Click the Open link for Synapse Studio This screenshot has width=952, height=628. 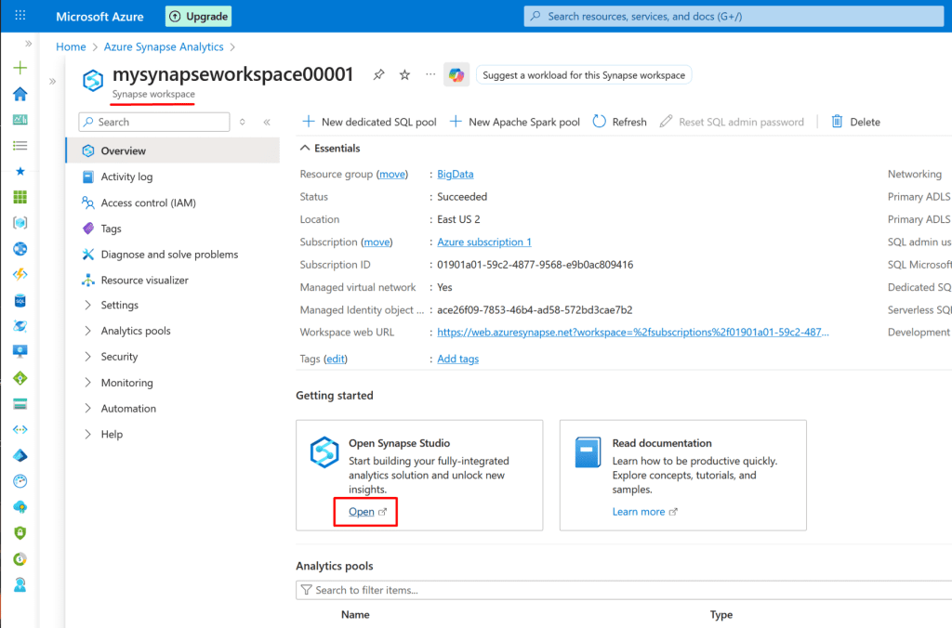362,512
